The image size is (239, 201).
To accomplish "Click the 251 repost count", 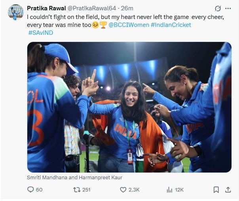I will click(86, 190).
